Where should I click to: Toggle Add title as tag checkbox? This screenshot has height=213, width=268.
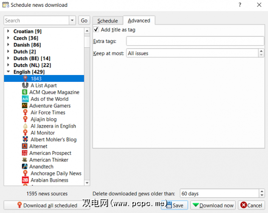96,29
